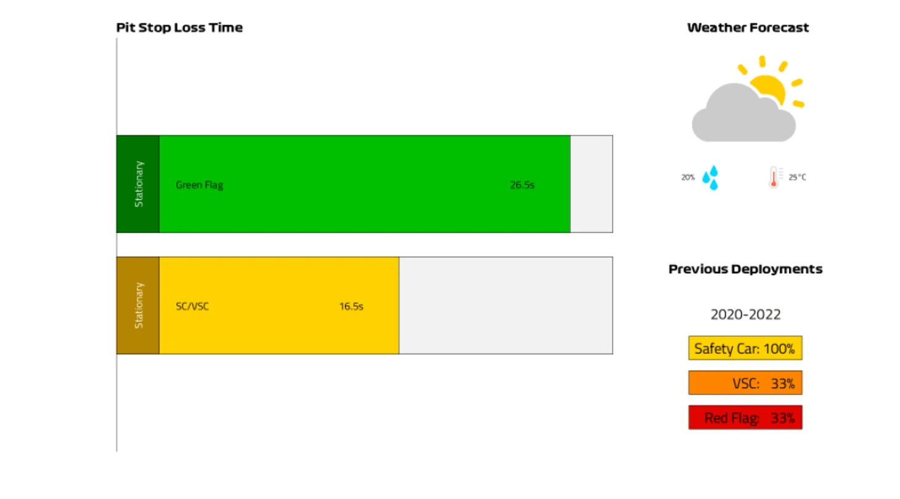Image resolution: width=900 pixels, height=499 pixels.
Task: Click the 25°C temperature text
Action: 797,177
